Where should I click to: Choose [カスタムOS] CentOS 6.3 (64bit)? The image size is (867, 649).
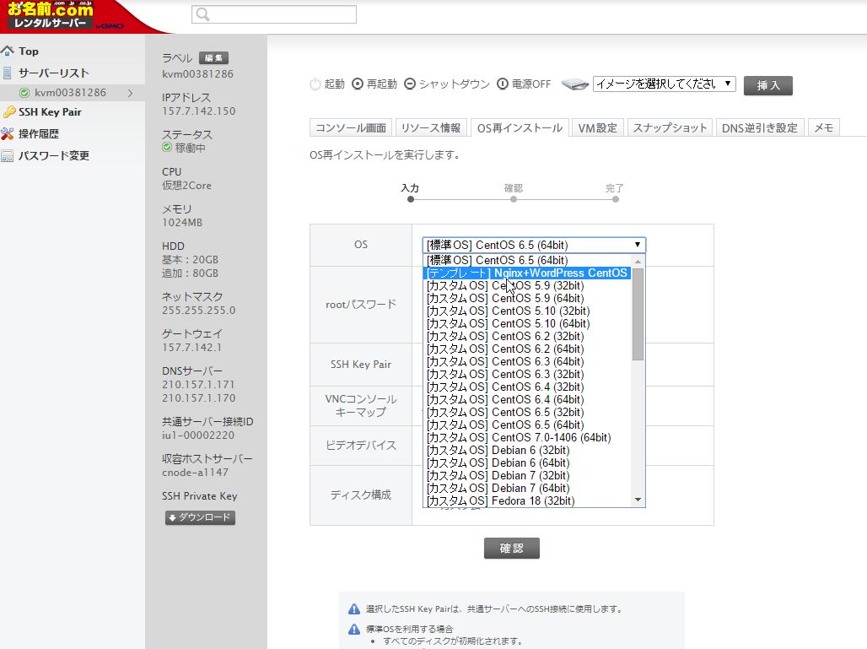tap(527, 362)
